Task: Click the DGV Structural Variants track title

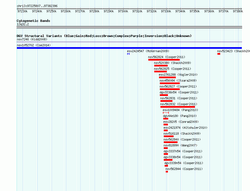Action: (104, 36)
